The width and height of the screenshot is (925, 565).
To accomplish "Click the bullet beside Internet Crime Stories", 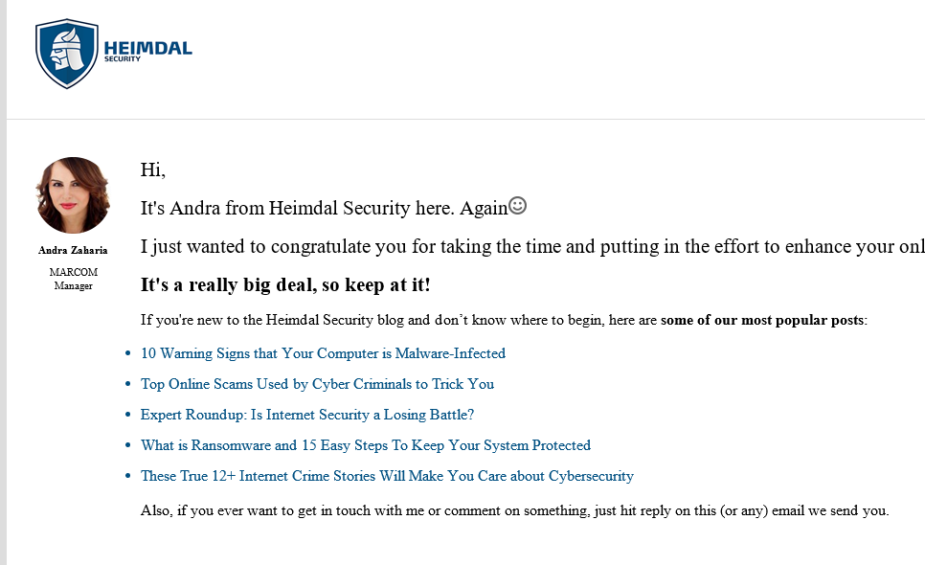I will pyautogui.click(x=128, y=477).
